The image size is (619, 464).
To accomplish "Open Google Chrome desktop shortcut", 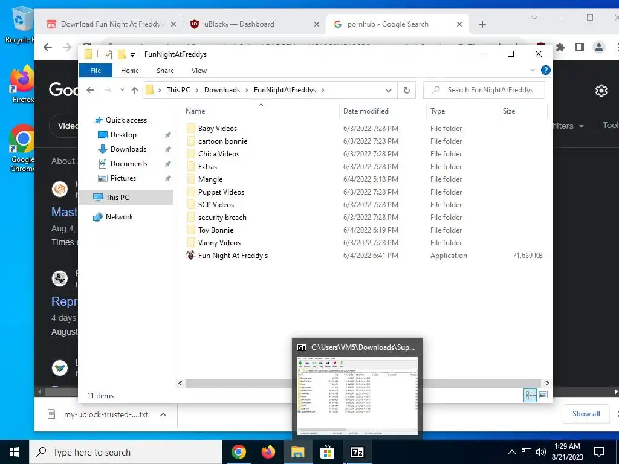I will [22, 149].
